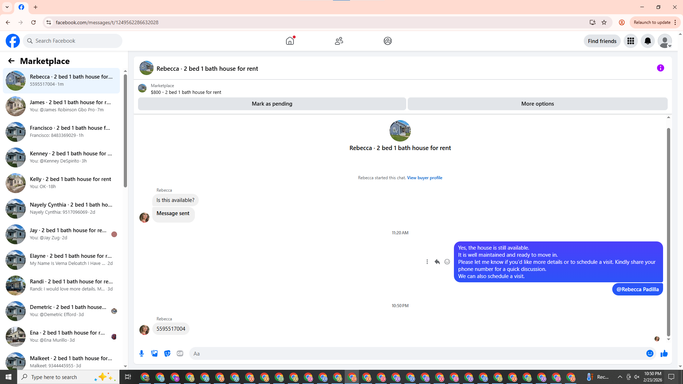Open the Facebook apps grid menu
Image resolution: width=683 pixels, height=384 pixels.
point(630,41)
